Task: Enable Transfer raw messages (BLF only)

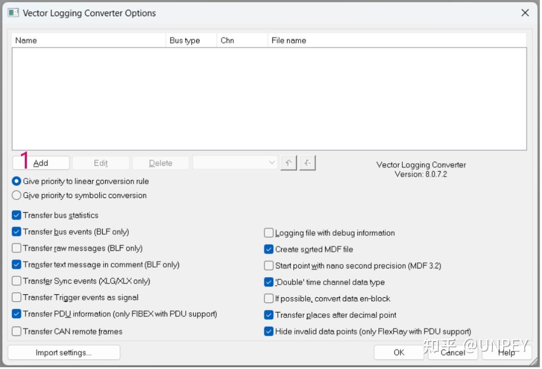Action: (x=17, y=248)
